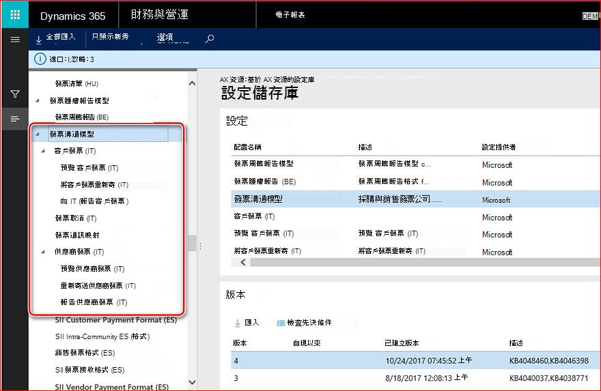Click the 全部匯入 import-all button
Image resolution: width=601 pixels, height=391 pixels.
(55, 38)
